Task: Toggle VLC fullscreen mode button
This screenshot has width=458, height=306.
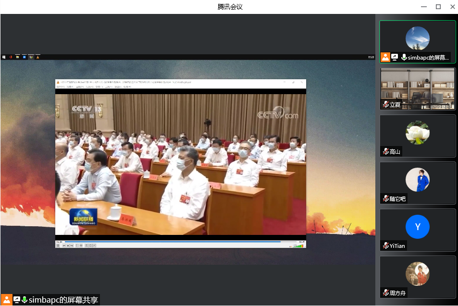Action: [77, 245]
